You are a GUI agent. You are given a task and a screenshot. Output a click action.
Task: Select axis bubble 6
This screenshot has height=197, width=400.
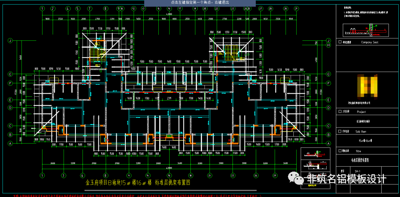[82, 175]
